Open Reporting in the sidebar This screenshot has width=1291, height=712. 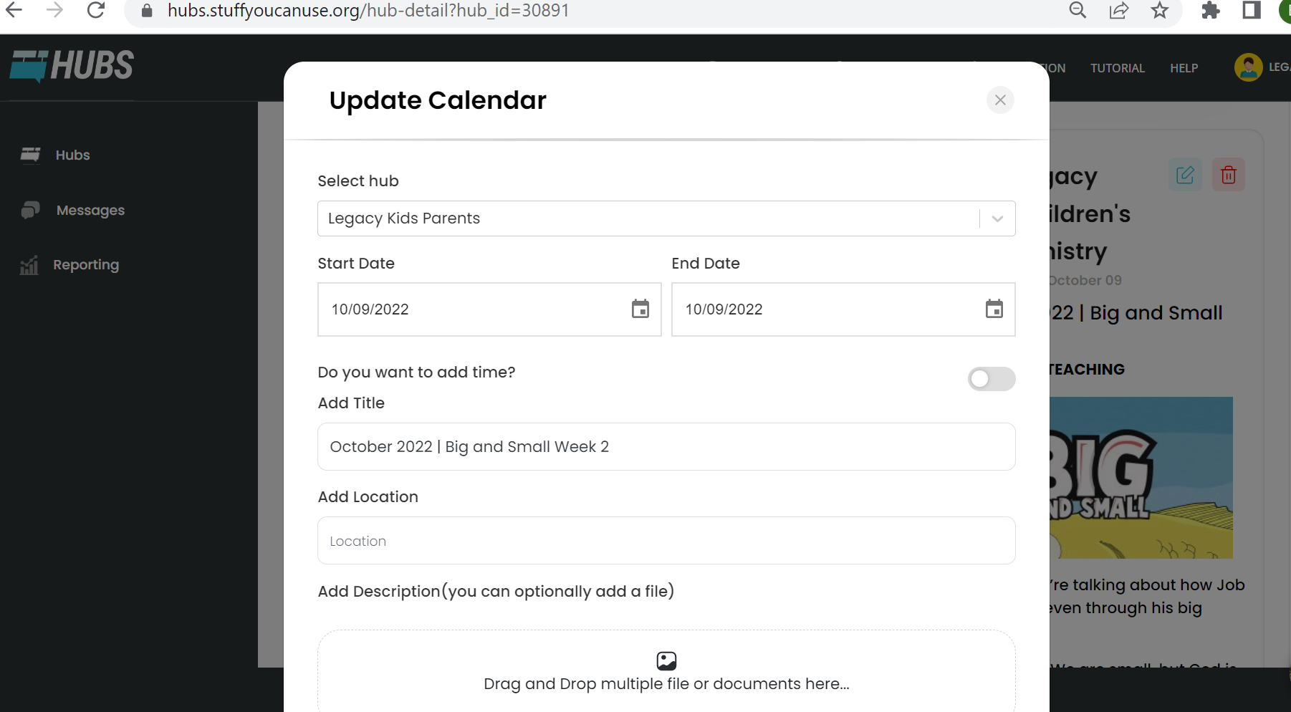[x=86, y=264]
